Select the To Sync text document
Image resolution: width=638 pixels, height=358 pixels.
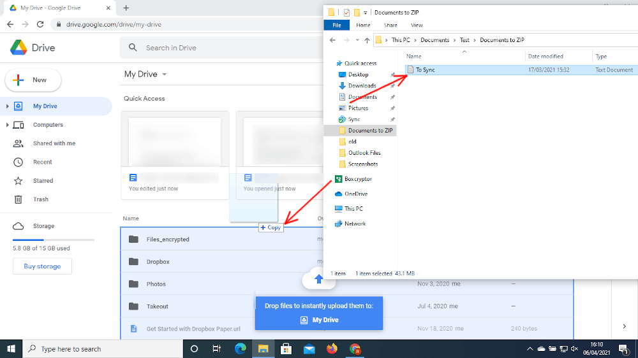521,70
